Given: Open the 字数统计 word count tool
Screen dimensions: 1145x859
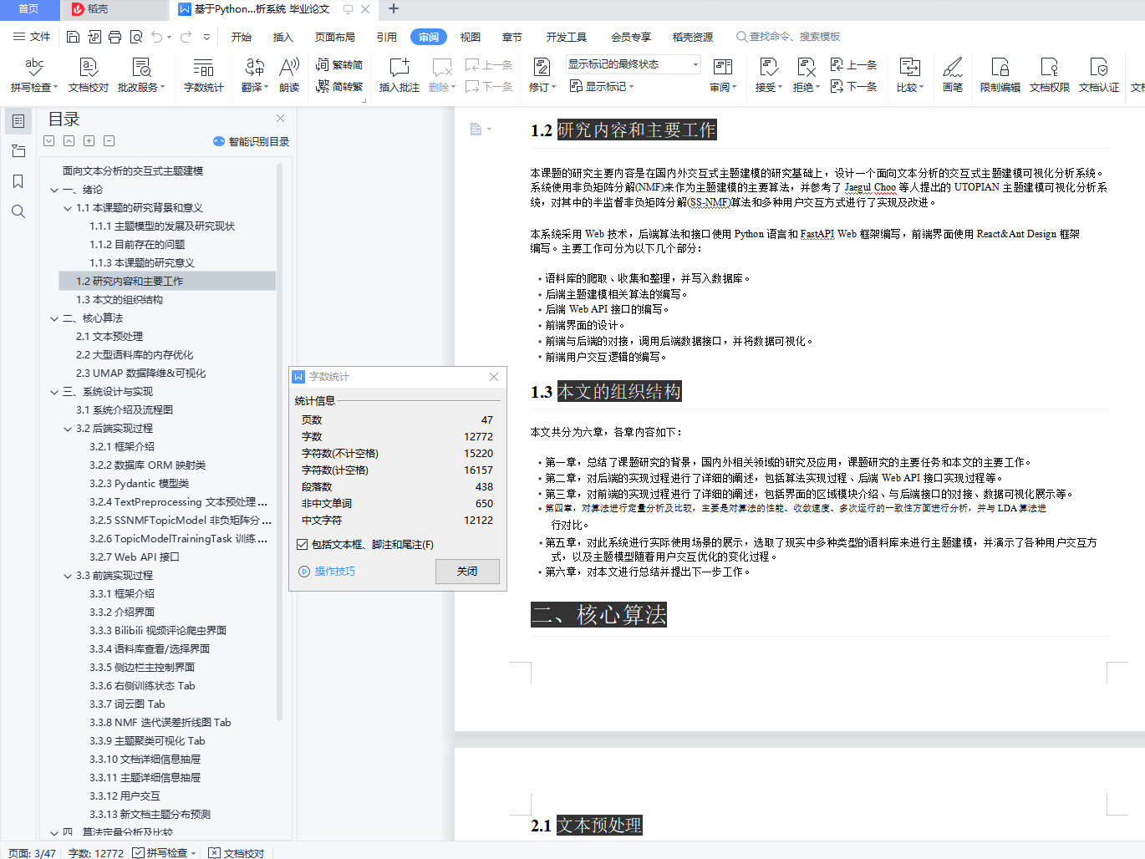Looking at the screenshot, I should (203, 74).
